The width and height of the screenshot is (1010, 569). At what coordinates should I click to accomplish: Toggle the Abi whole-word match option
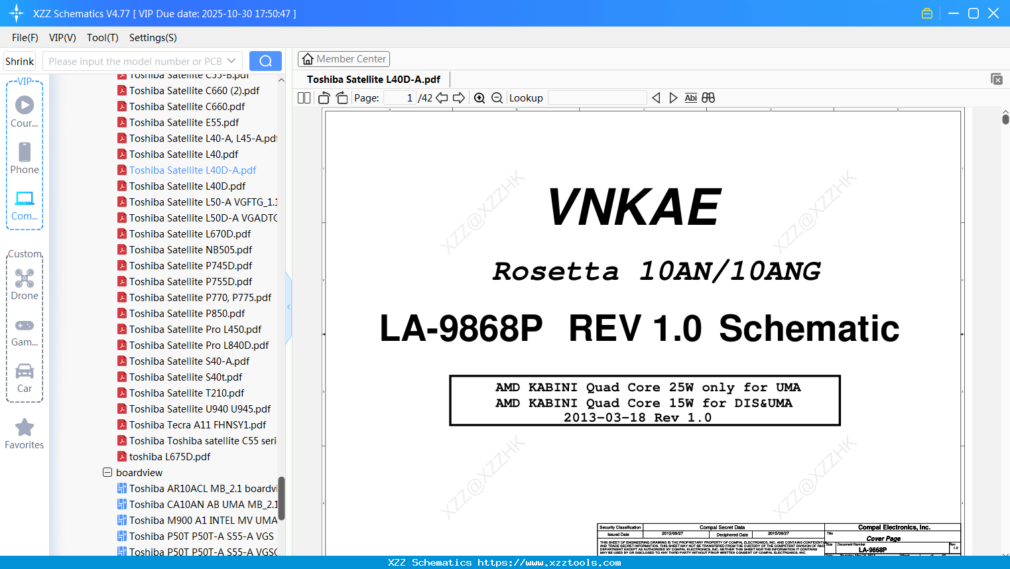click(690, 98)
